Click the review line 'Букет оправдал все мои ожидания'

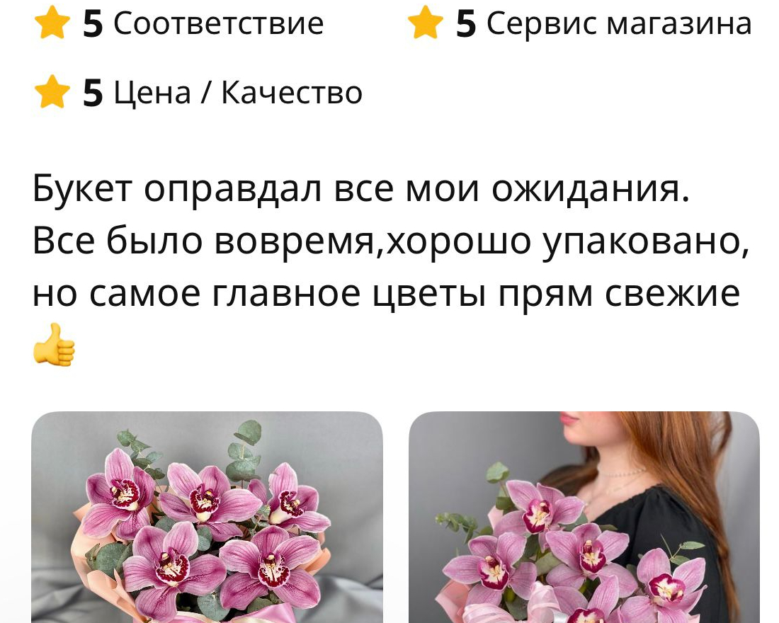click(361, 190)
